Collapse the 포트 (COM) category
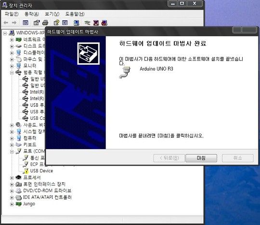 click(x=12, y=152)
